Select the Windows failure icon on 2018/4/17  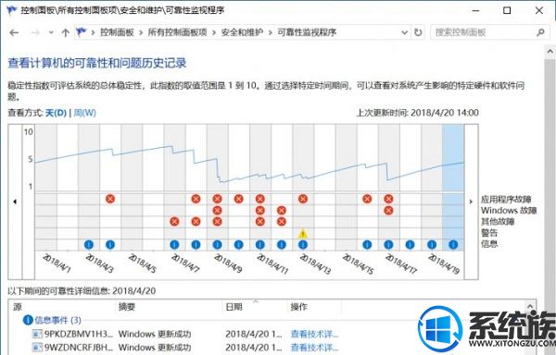(x=388, y=211)
